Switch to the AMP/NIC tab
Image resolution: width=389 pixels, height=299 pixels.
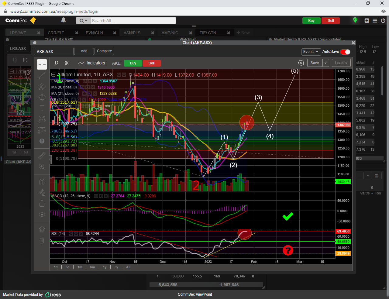170,33
